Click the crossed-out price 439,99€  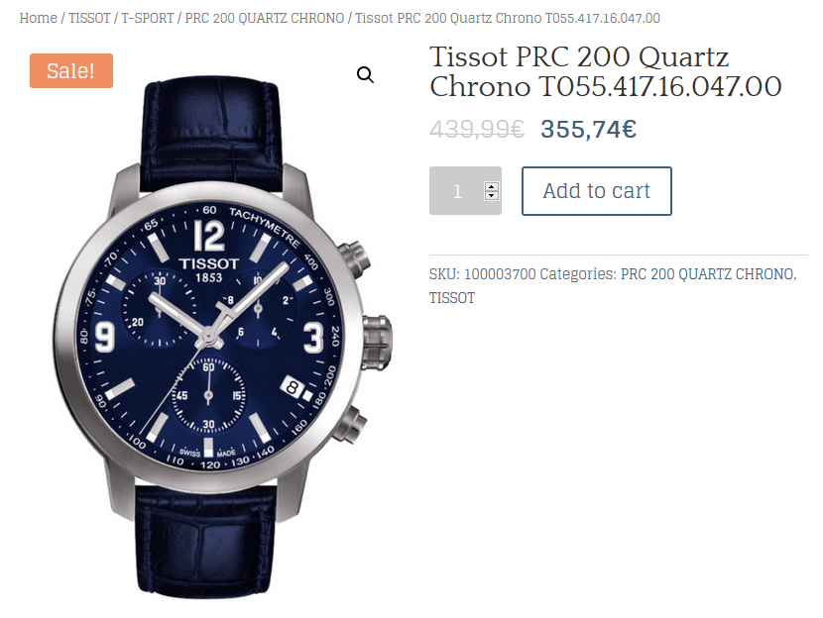(477, 129)
